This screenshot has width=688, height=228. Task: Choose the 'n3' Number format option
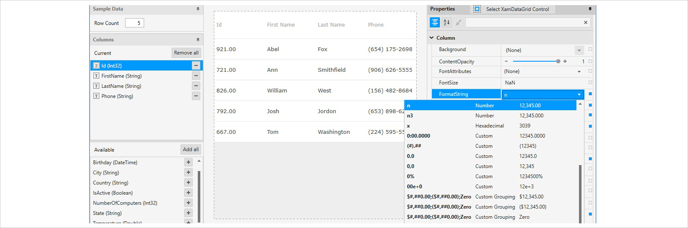490,116
